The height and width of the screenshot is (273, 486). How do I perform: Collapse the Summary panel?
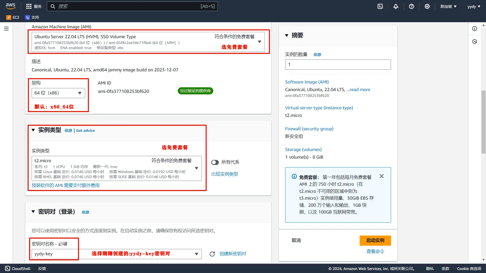point(287,35)
